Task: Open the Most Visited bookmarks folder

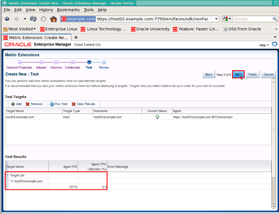Action: (20, 29)
